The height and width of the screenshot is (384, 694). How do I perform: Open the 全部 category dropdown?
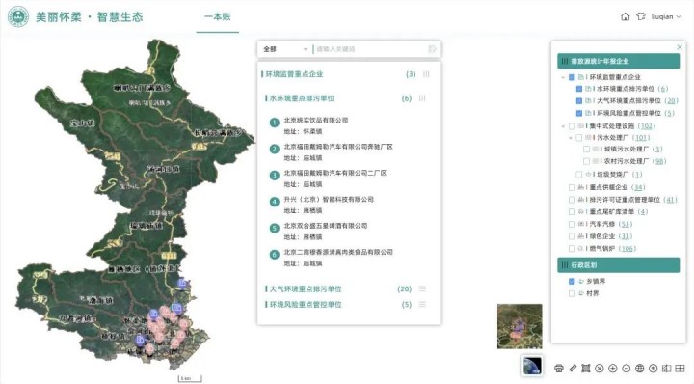(284, 49)
